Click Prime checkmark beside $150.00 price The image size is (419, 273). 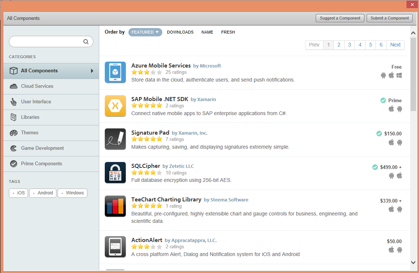(x=379, y=134)
